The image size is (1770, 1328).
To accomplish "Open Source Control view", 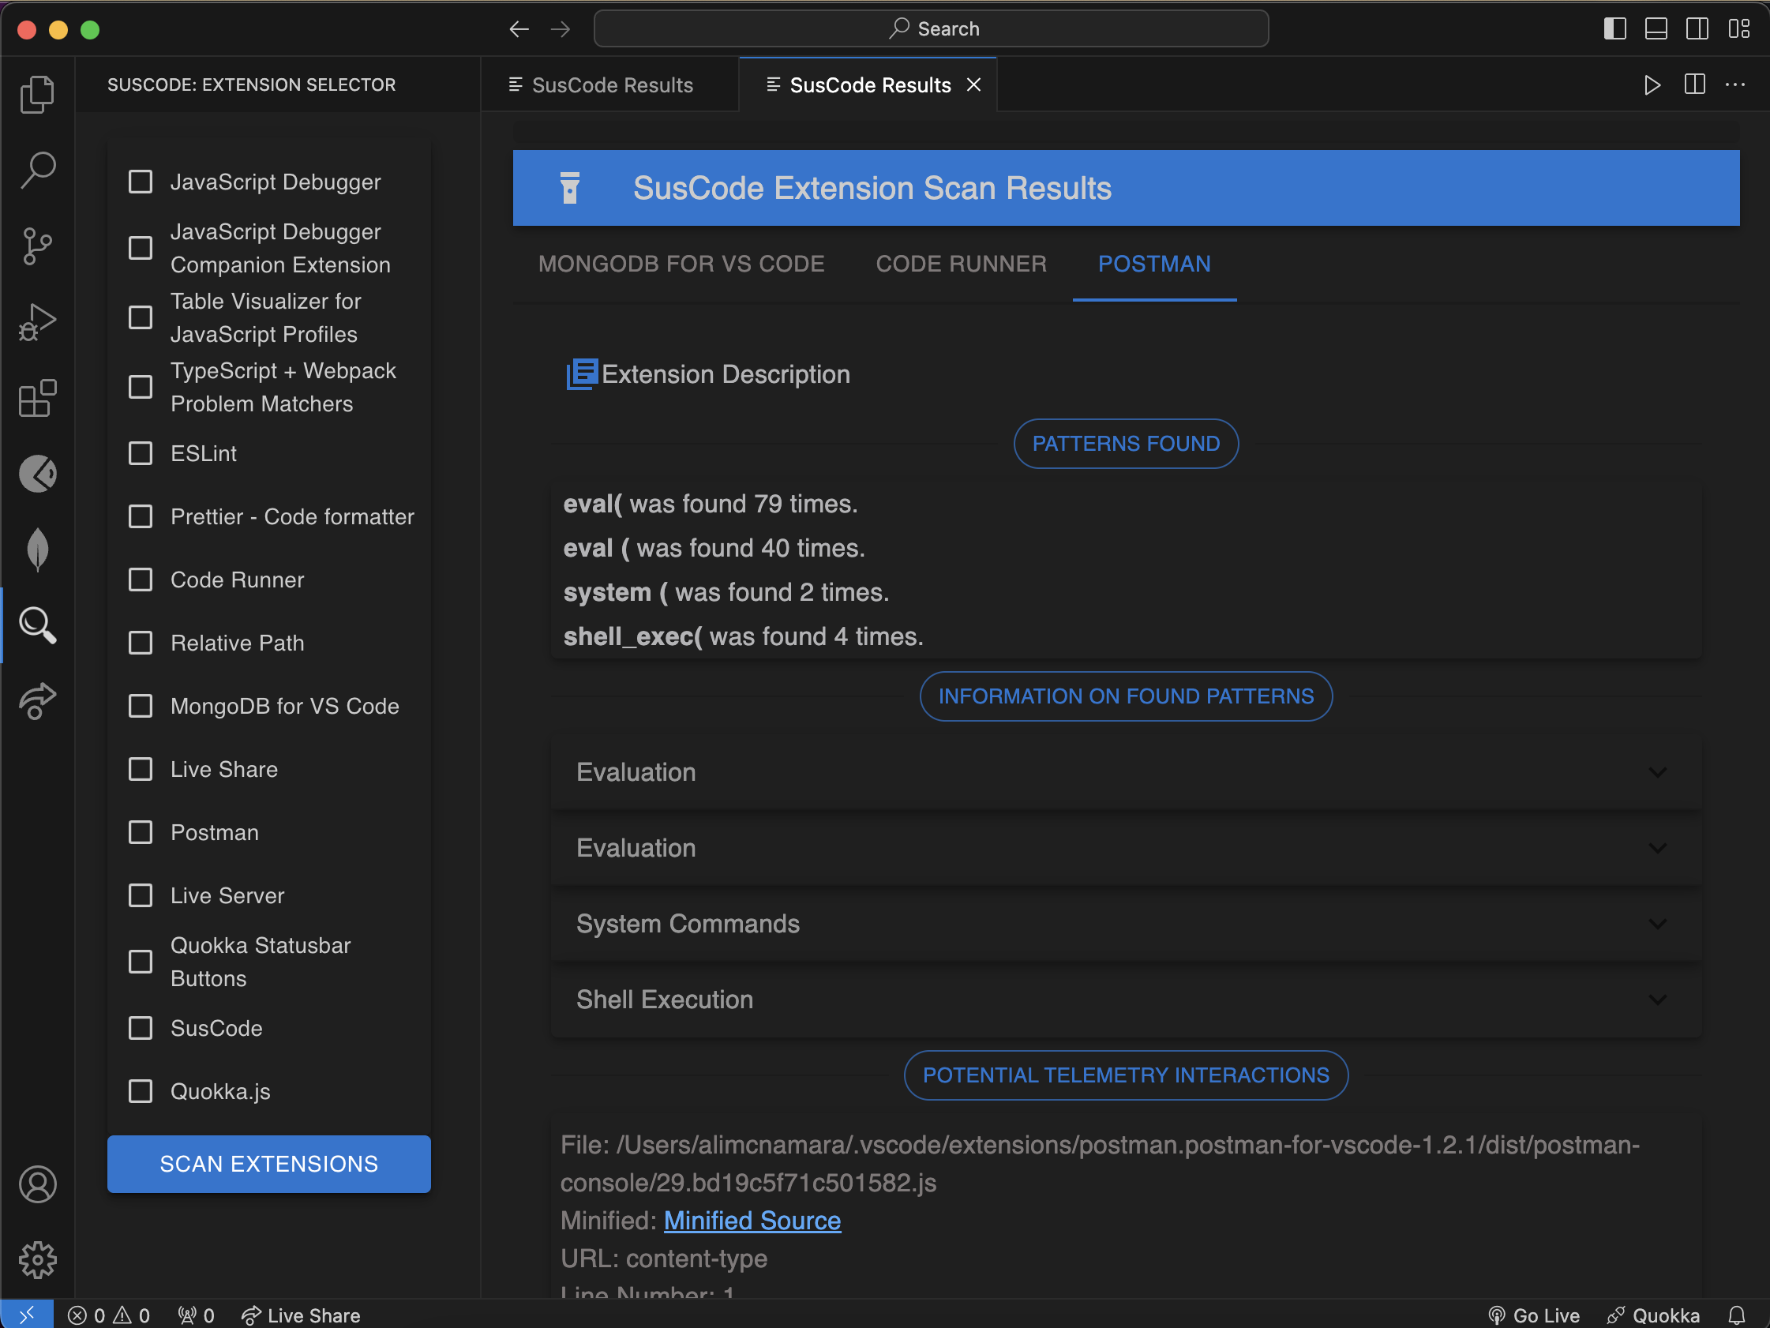I will point(38,246).
